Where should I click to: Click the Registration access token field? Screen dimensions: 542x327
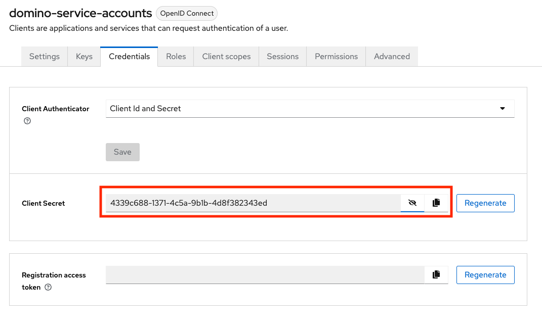(x=265, y=275)
